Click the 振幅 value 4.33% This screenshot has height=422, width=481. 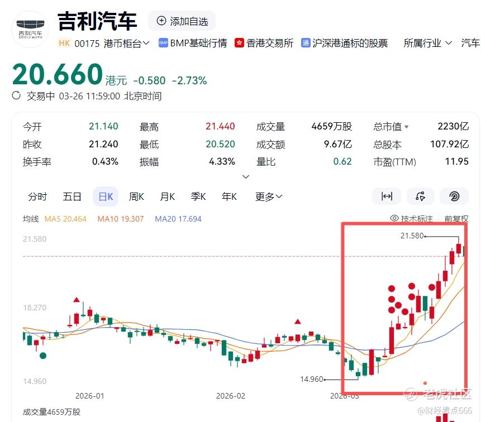pyautogui.click(x=222, y=161)
